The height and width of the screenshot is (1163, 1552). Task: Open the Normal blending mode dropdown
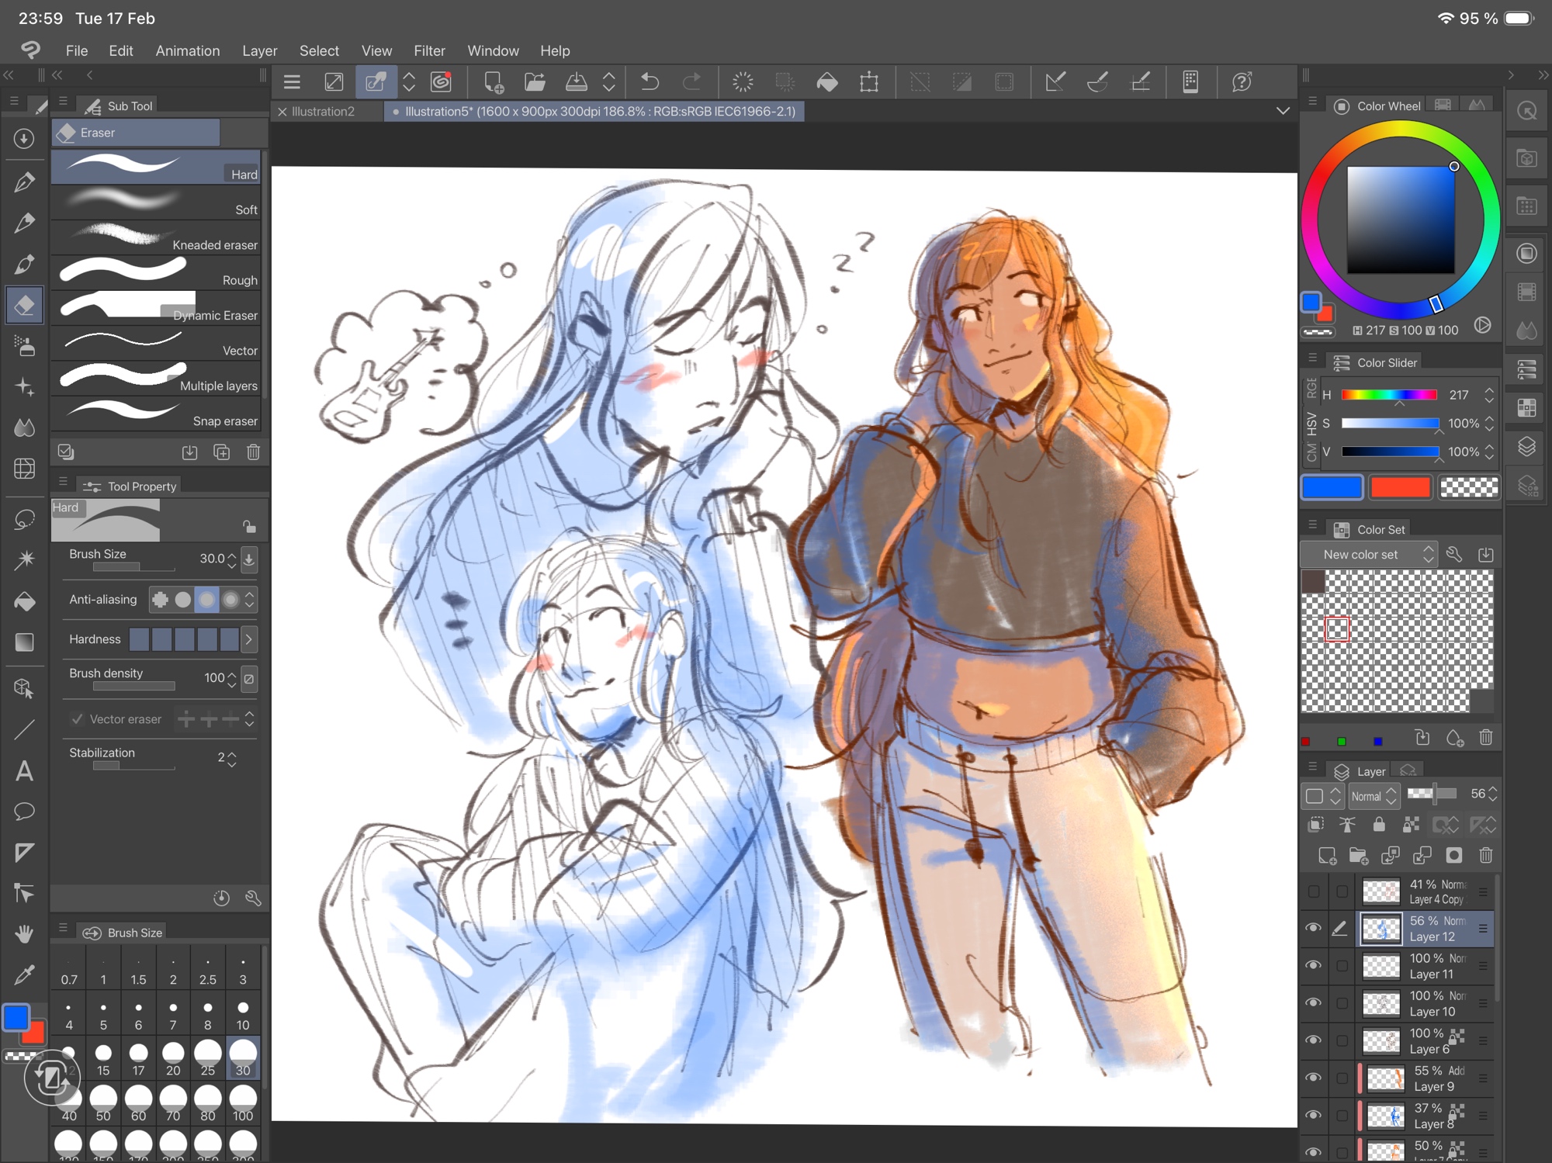tap(1374, 795)
